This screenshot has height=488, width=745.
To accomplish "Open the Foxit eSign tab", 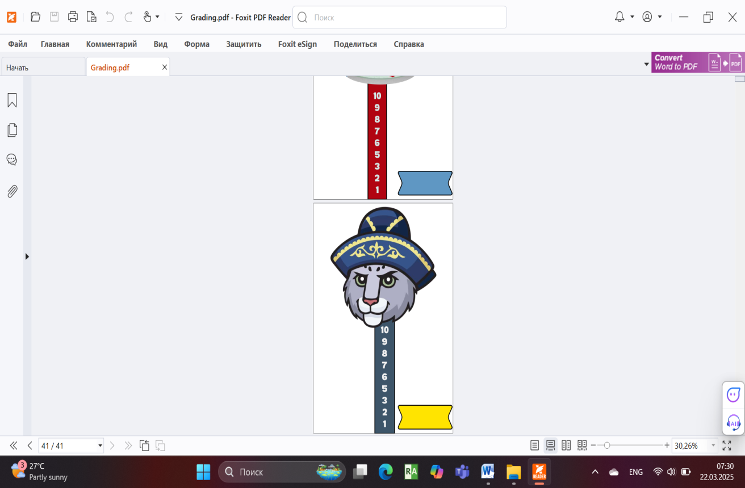I will (298, 44).
